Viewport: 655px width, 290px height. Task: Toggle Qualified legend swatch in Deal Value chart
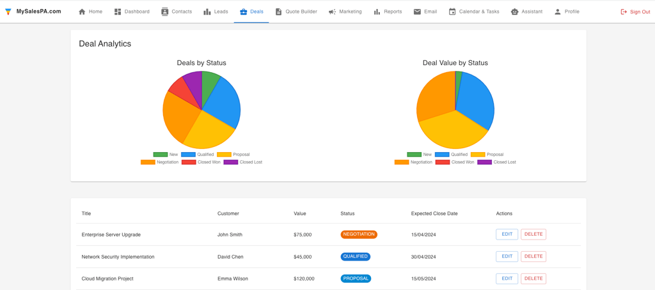(442, 155)
